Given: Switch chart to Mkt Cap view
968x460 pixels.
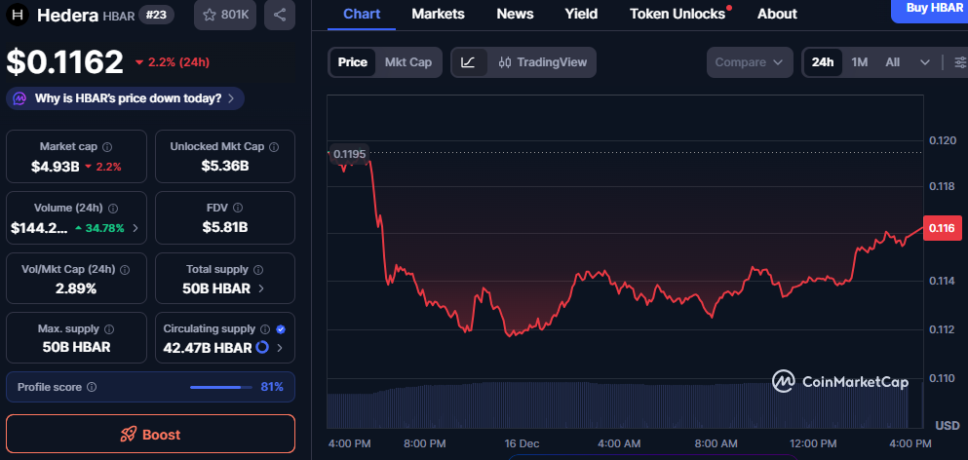Looking at the screenshot, I should 408,62.
